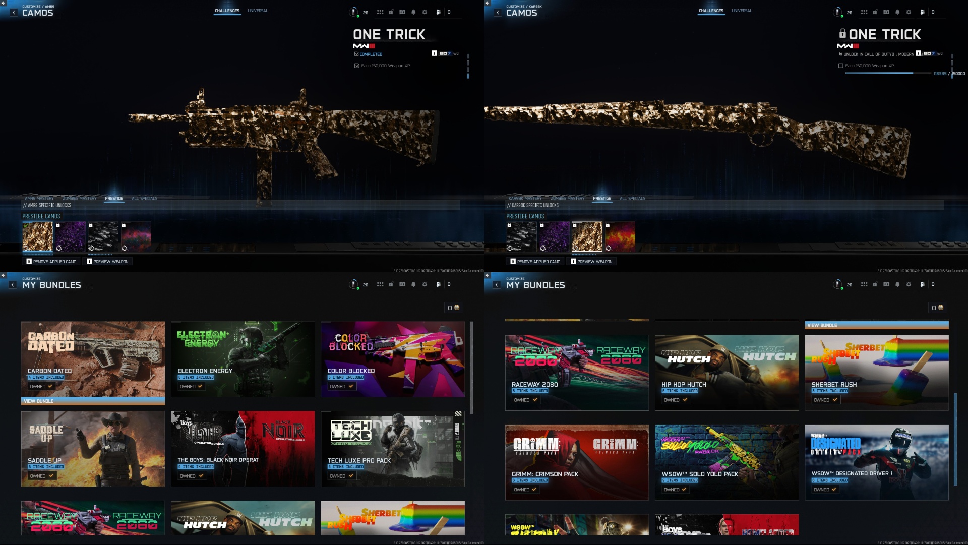Screen dimensions: 968x545
Task: Click Preview Weapon in AMR9 screen
Action: click(107, 262)
